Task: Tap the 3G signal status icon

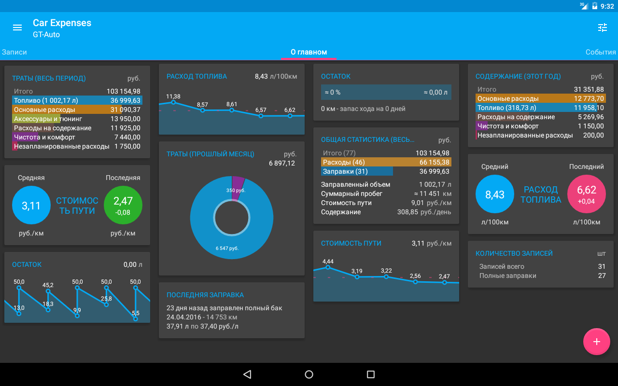Action: pos(584,6)
